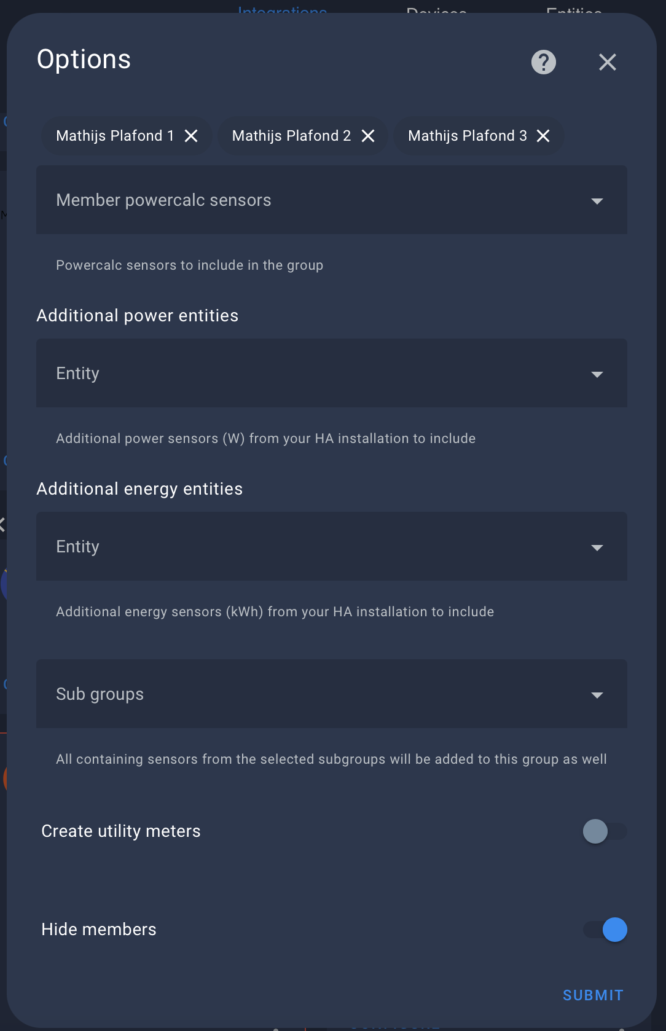Screen dimensions: 666x1031
Task: Close the Options dialog with the X icon
Action: 607,62
